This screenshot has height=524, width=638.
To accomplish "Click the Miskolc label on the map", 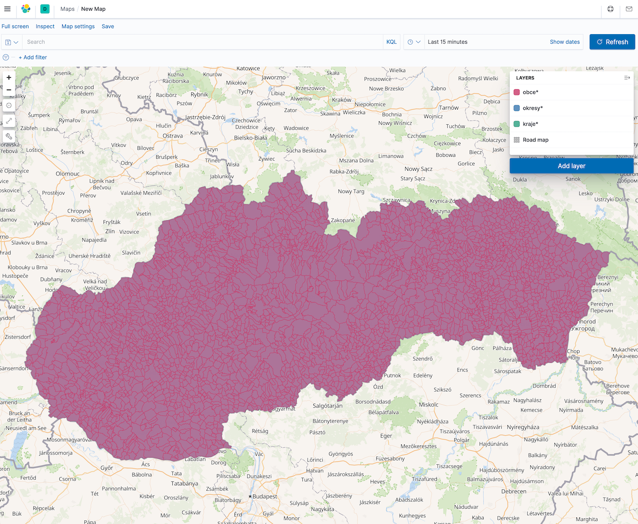I will [429, 404].
